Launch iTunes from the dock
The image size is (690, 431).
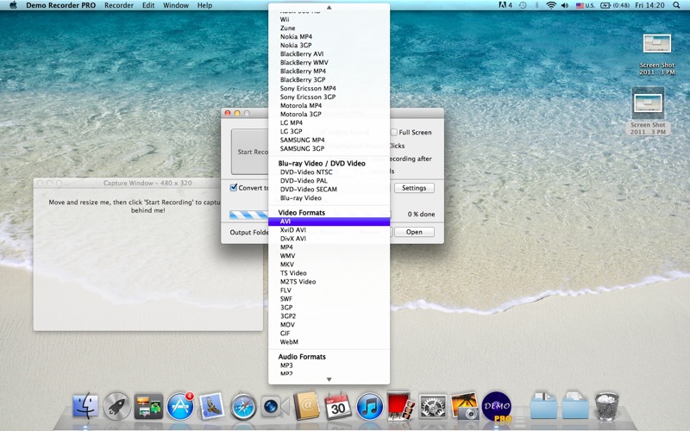pyautogui.click(x=369, y=406)
